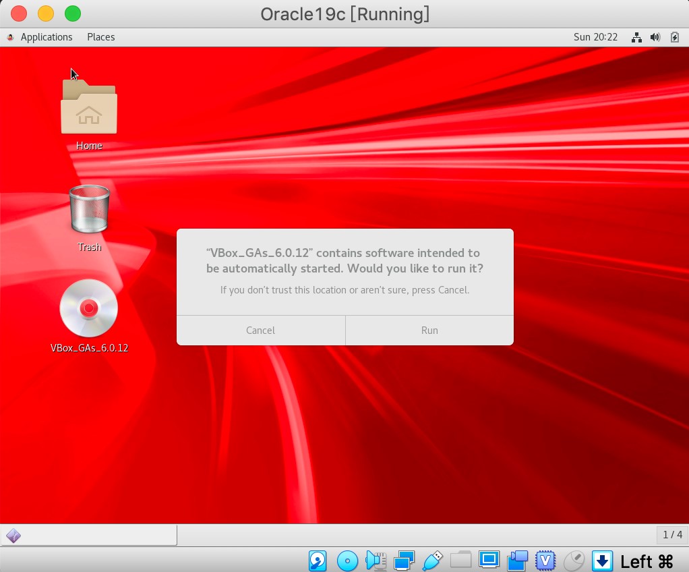The image size is (689, 572).
Task: Click the Oracle icon beside Applications menu
Action: click(11, 37)
